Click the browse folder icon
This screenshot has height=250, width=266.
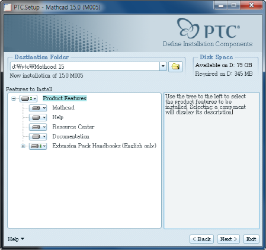point(175,66)
